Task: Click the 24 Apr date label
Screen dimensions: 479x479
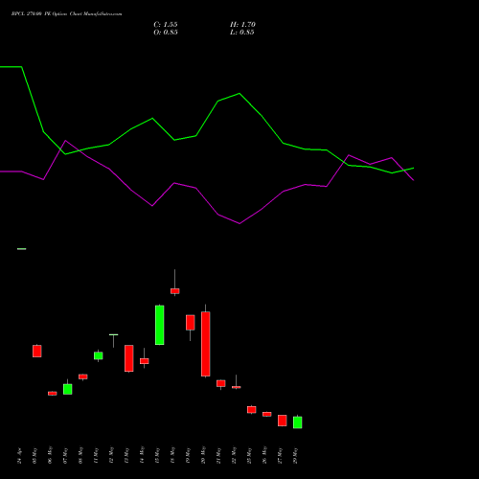Action: click(x=20, y=456)
